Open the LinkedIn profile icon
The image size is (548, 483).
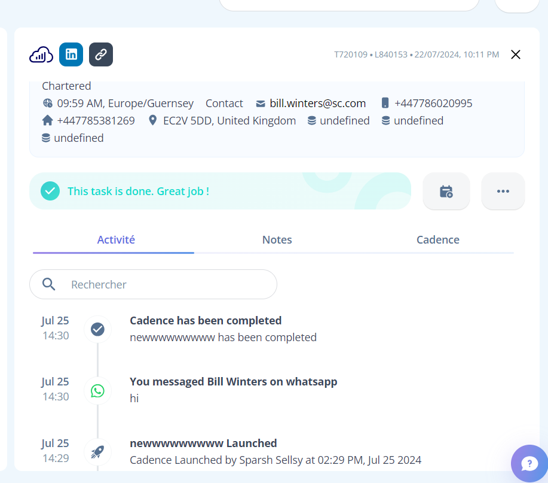71,54
